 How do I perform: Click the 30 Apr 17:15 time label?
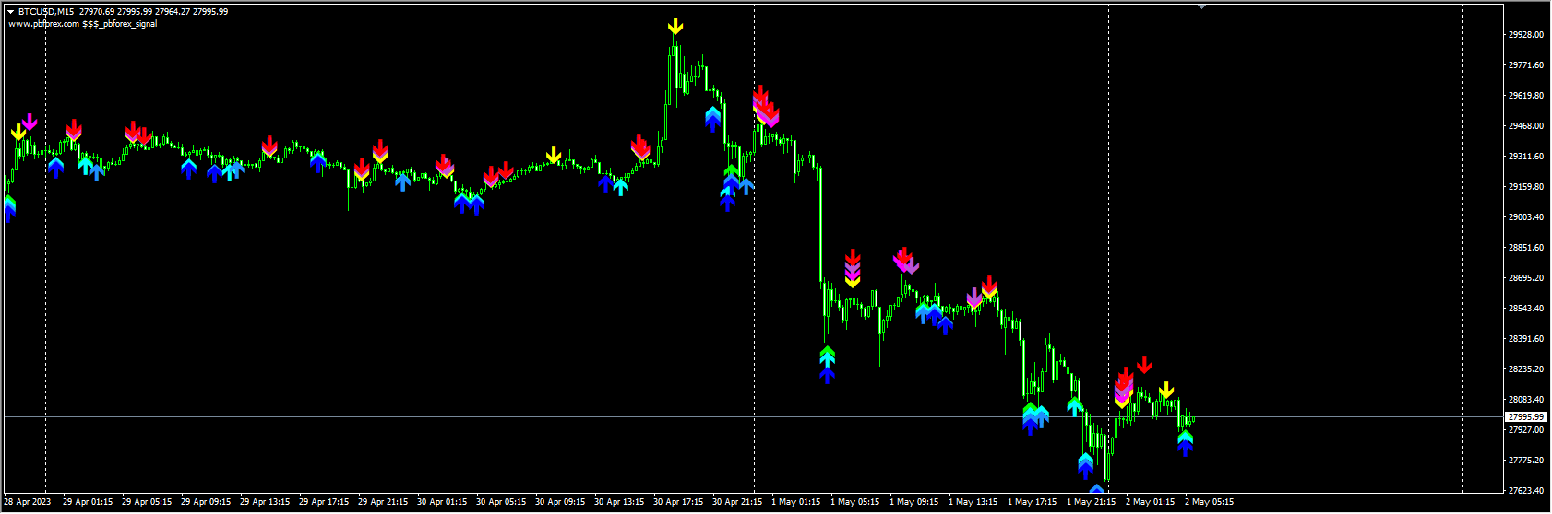point(678,503)
